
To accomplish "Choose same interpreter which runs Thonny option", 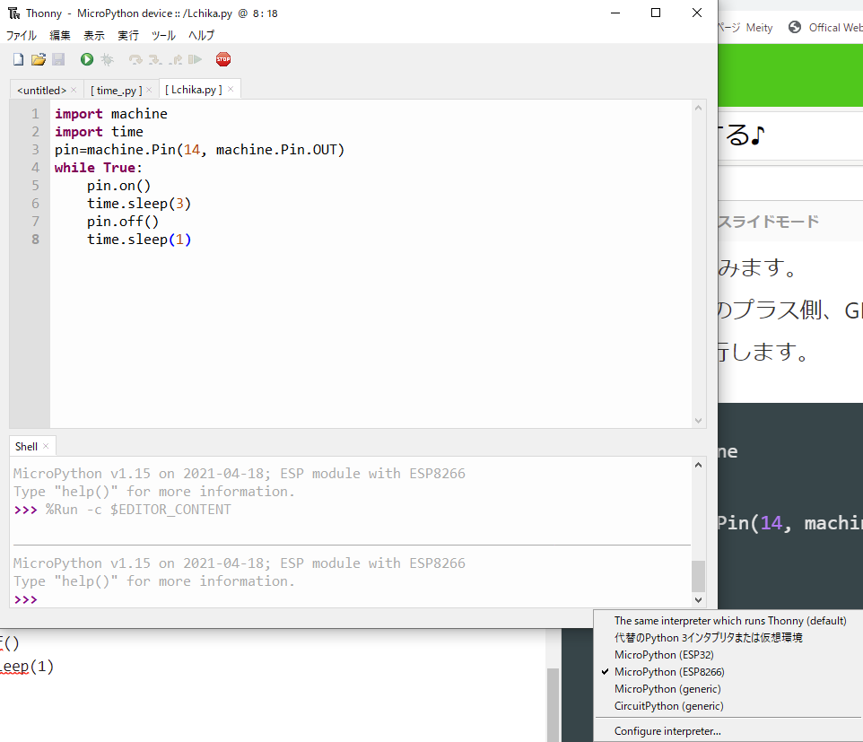I will pyautogui.click(x=730, y=620).
